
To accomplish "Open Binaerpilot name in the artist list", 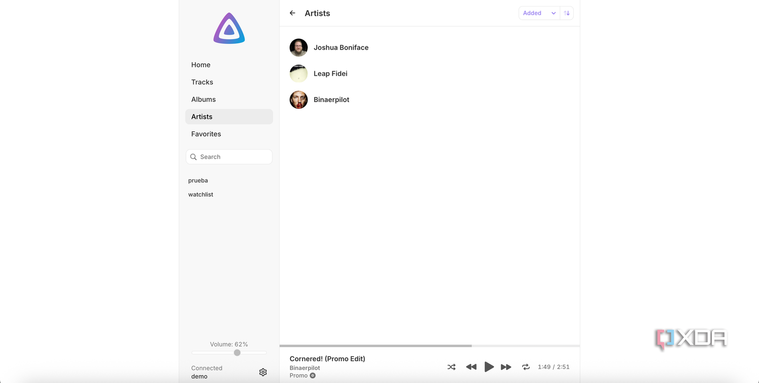I will [x=331, y=100].
